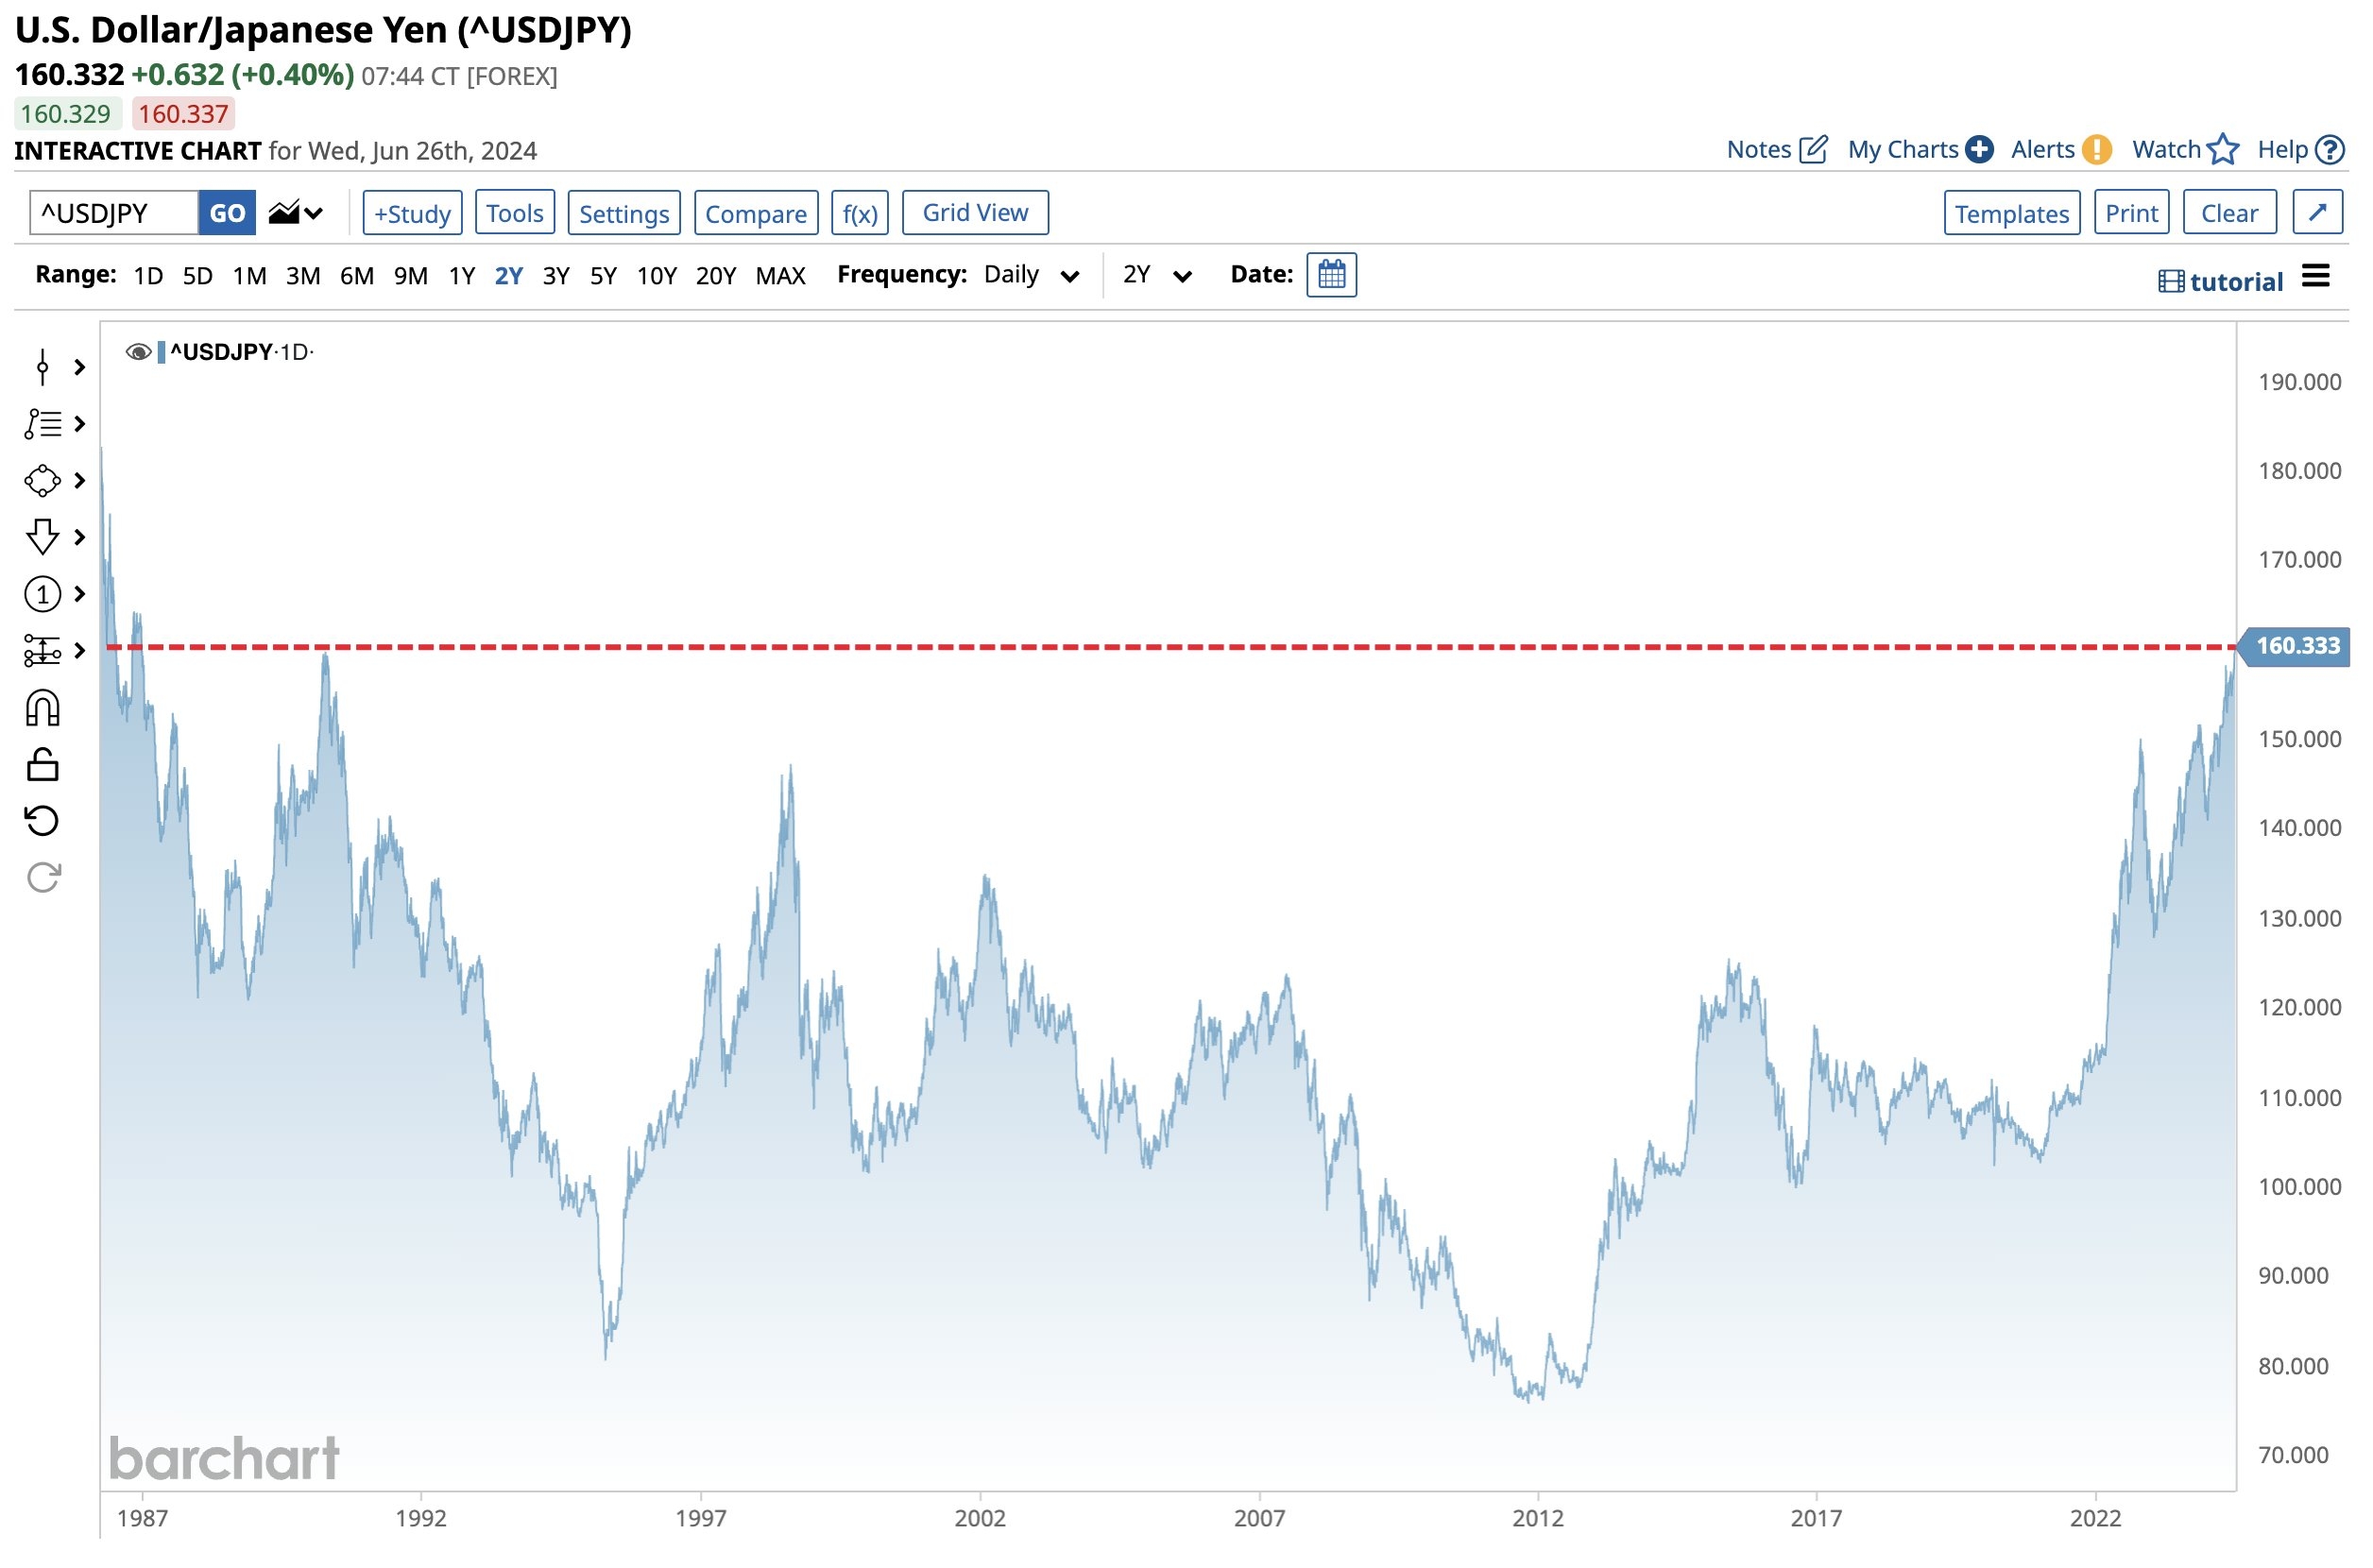The height and width of the screenshot is (1568, 2373).
Task: Toggle ^USDJPY series visibility eye icon
Action: [138, 352]
